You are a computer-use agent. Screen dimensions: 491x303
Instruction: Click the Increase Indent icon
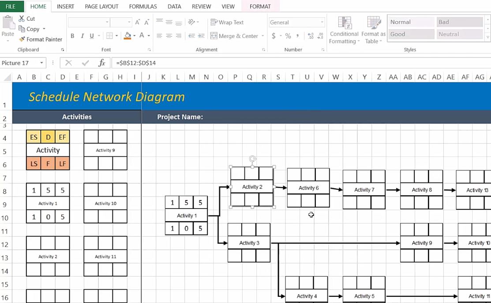[x=201, y=36]
